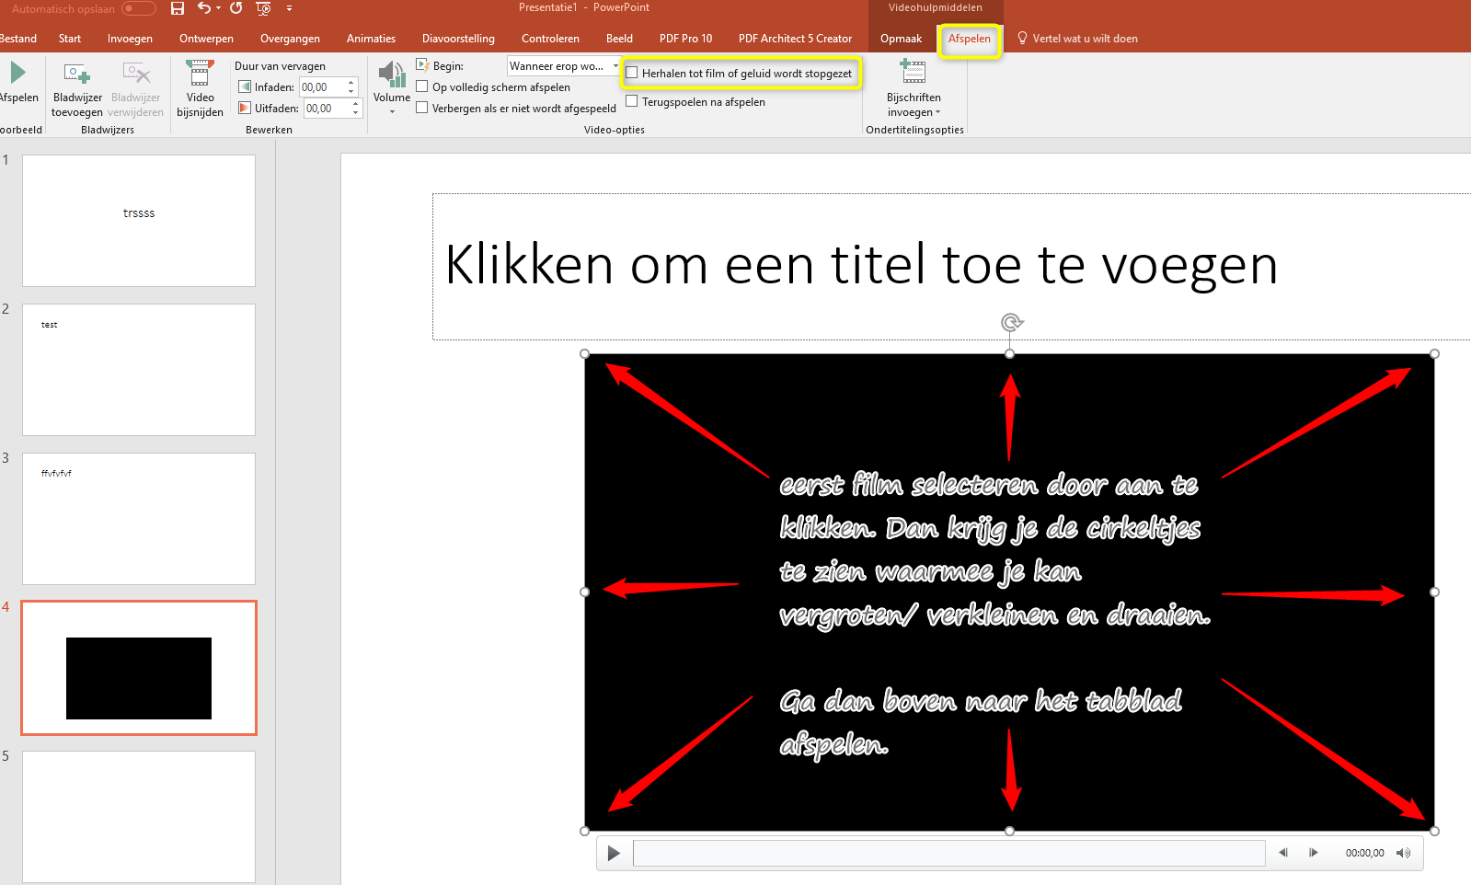1471x885 pixels.
Task: Click the Volume speaker icon
Action: [x=392, y=74]
